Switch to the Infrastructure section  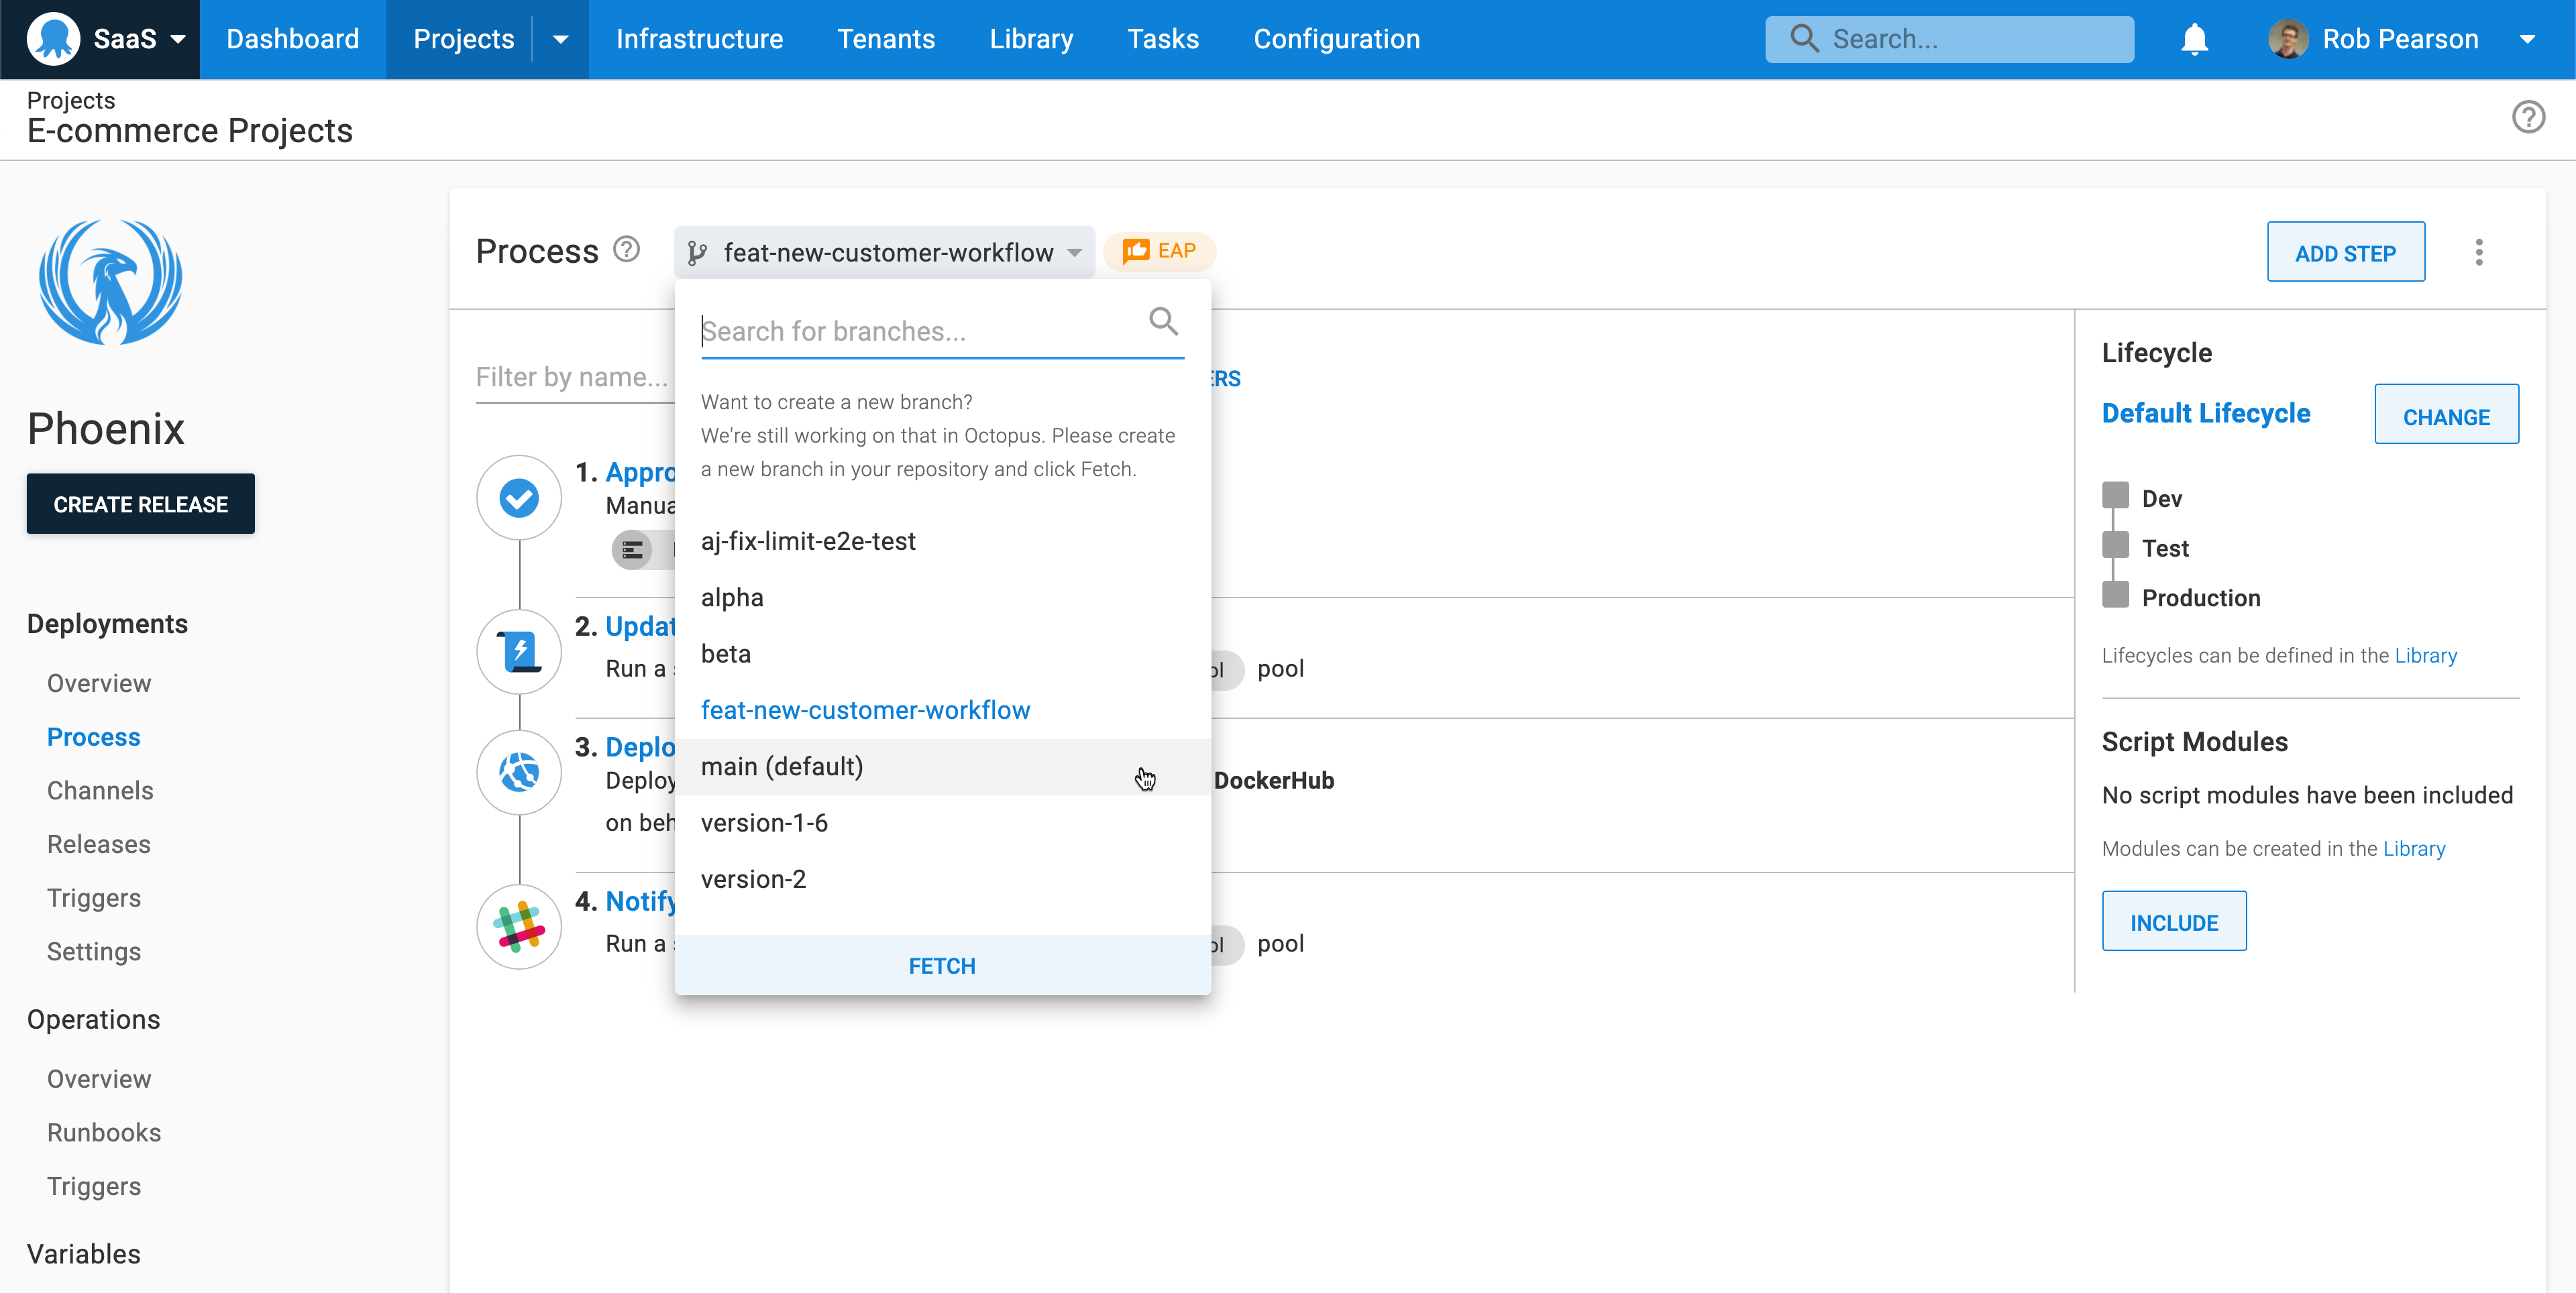pyautogui.click(x=699, y=39)
